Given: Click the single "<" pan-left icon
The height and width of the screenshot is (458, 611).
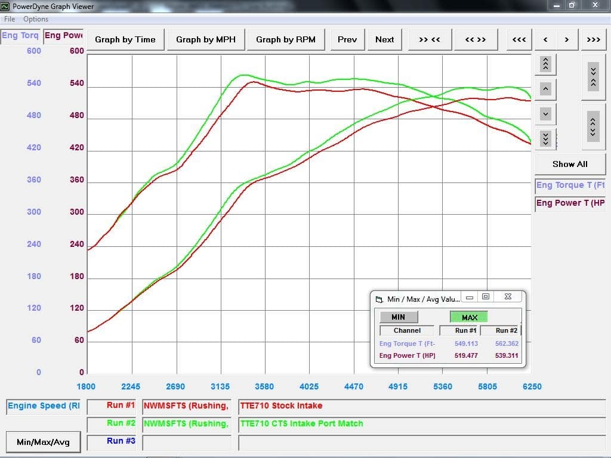Looking at the screenshot, I should pos(545,39).
